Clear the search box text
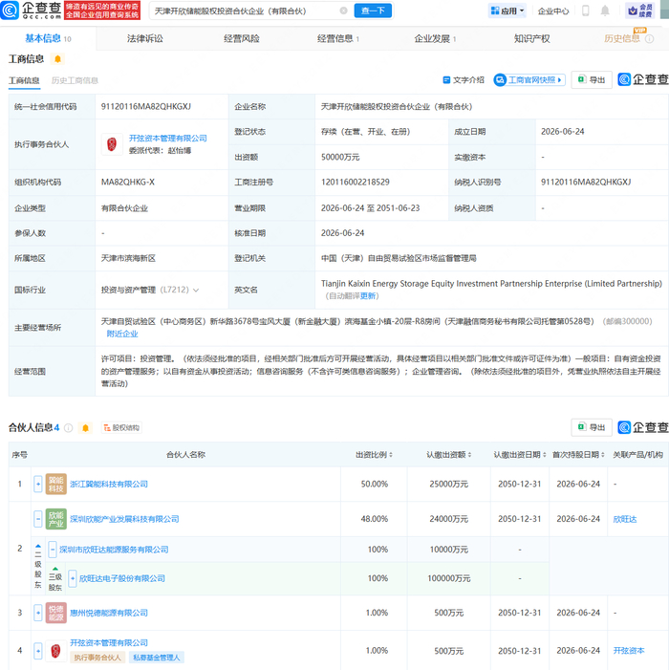The height and width of the screenshot is (670, 669). (343, 11)
